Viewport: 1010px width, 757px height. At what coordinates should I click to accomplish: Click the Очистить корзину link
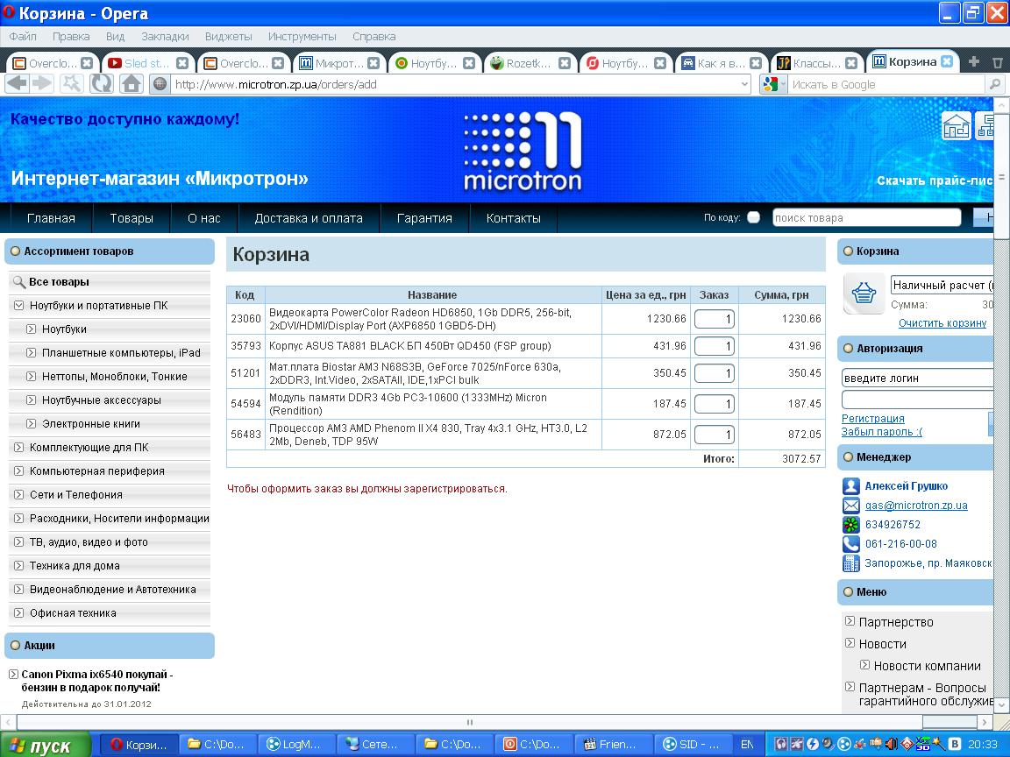[x=942, y=323]
